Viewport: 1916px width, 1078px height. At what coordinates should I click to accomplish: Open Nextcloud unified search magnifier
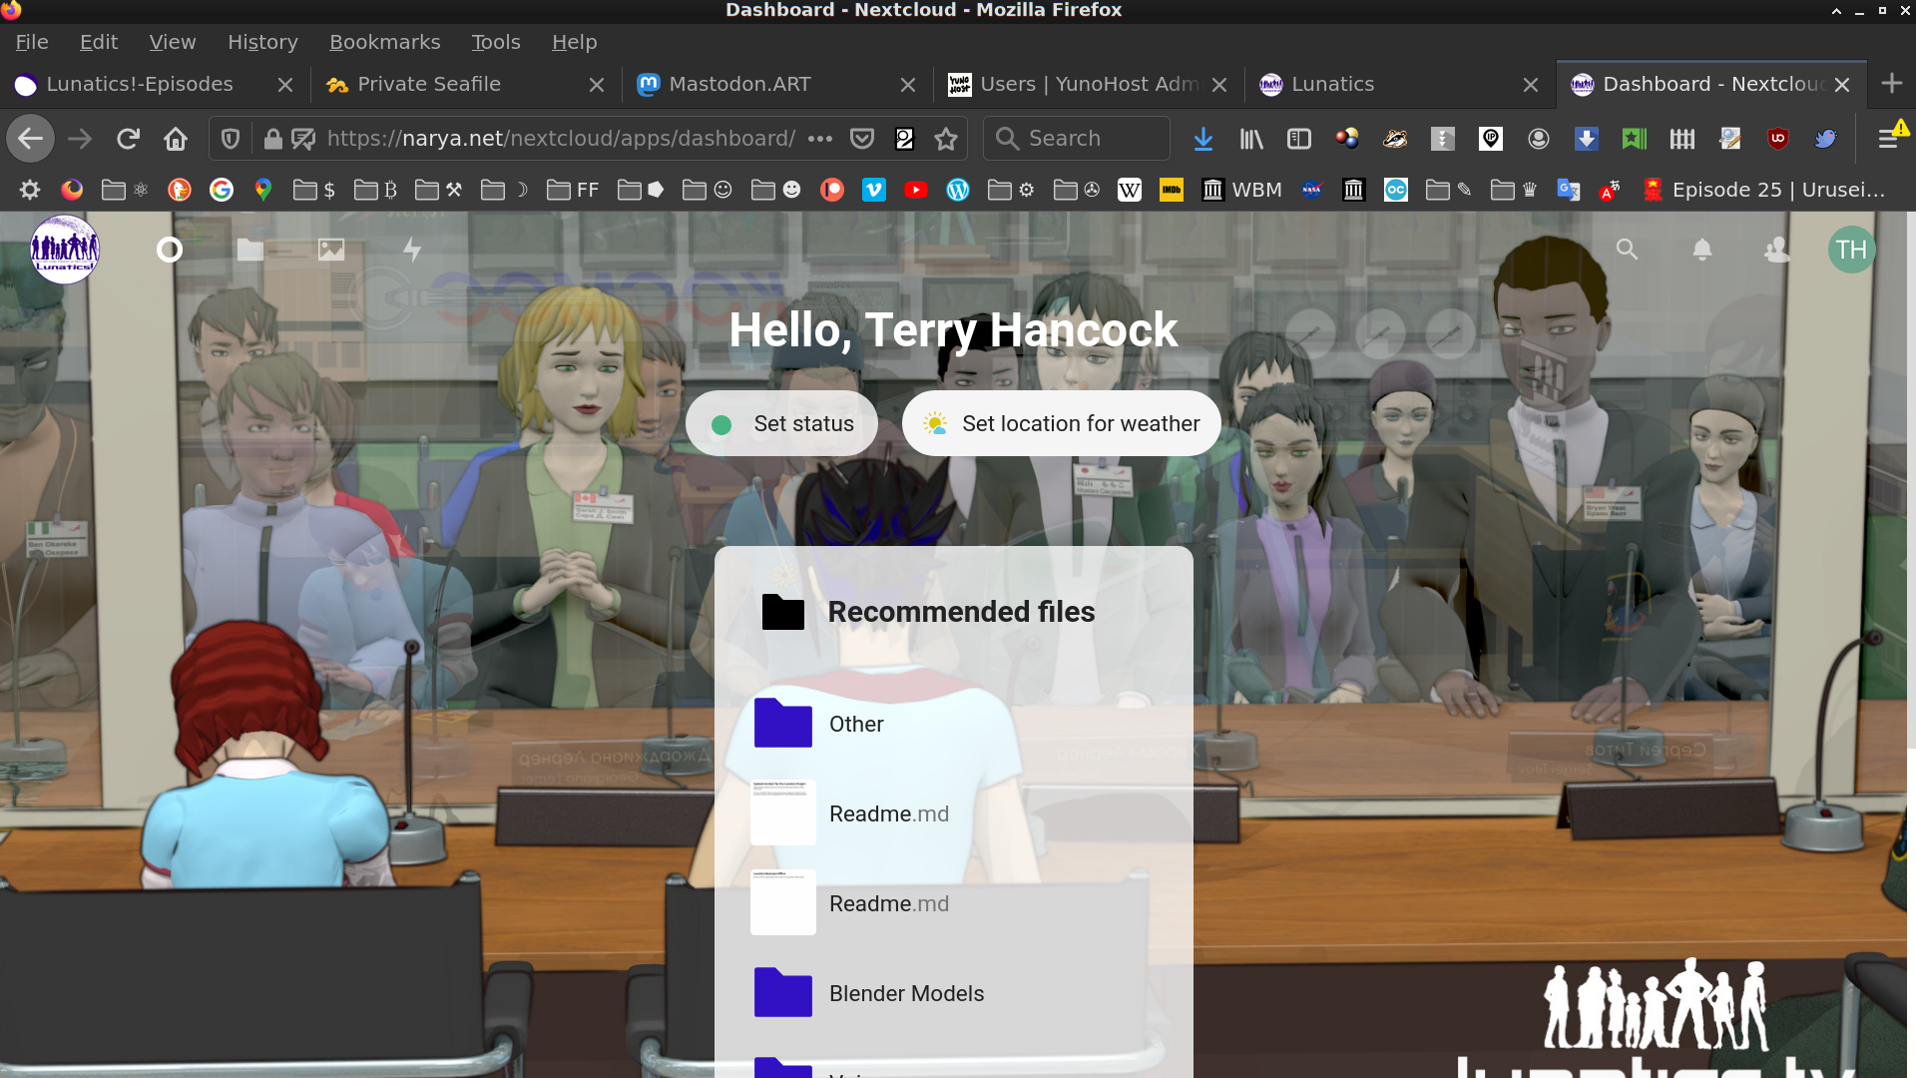pos(1627,250)
